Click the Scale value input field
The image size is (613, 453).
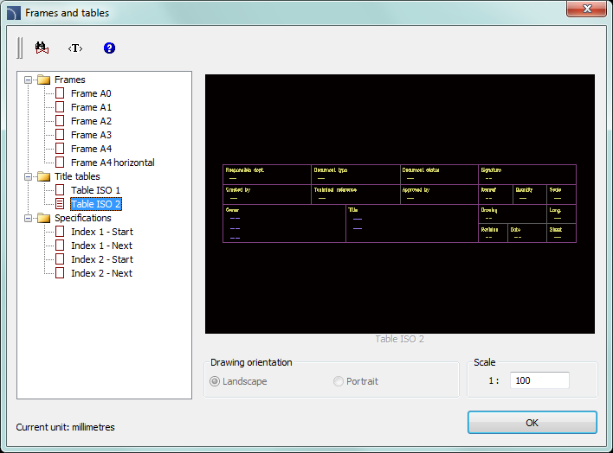[x=539, y=380]
